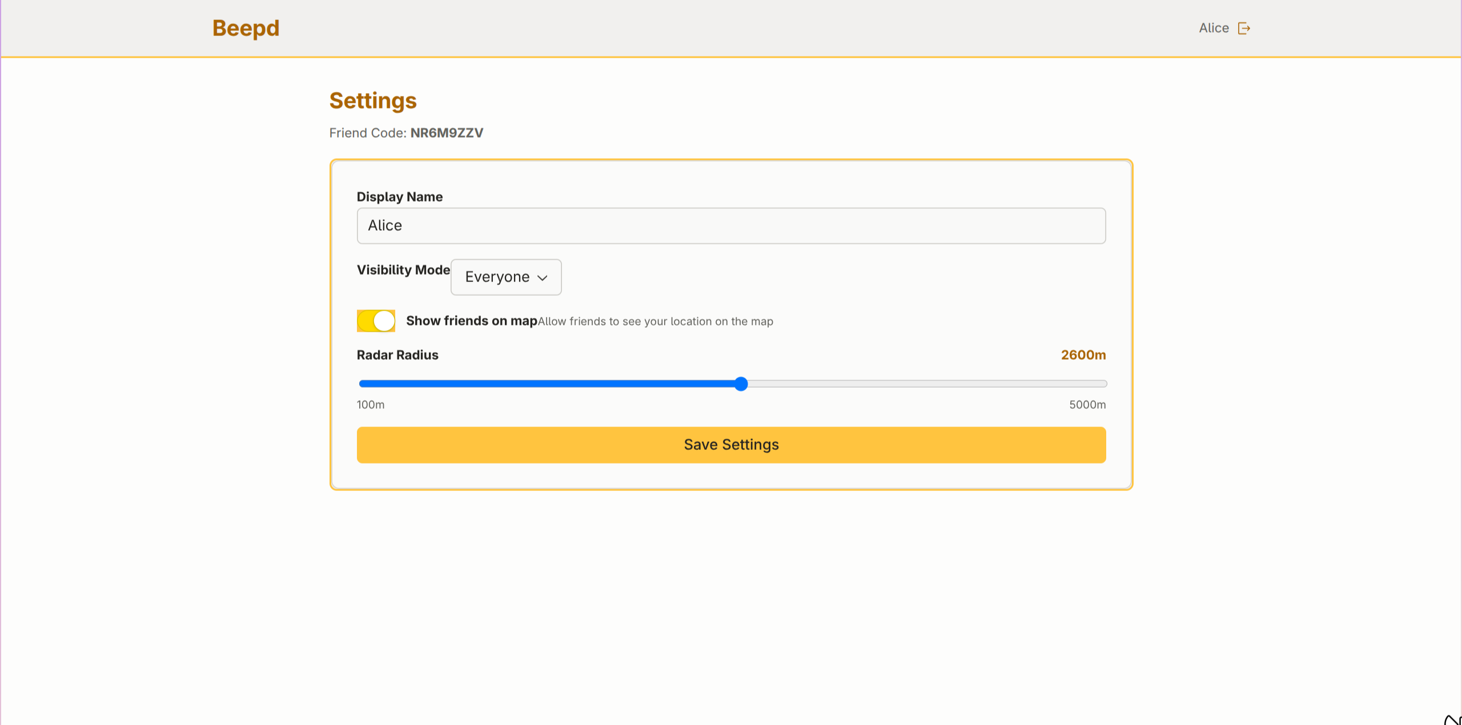Viewport: 1462px width, 725px height.
Task: Click partially visible icon in bottom-right corner
Action: (1453, 719)
